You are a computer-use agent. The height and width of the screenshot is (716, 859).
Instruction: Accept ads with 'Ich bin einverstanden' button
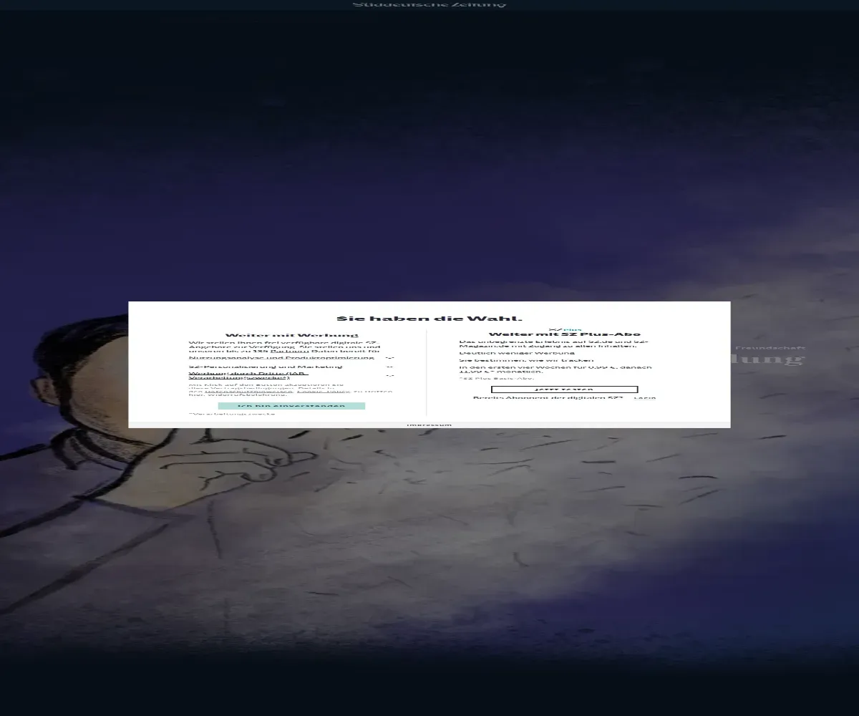coord(291,406)
